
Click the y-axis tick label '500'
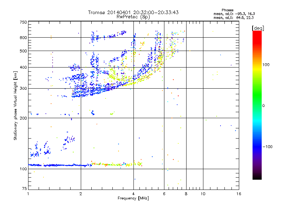pos(24,51)
